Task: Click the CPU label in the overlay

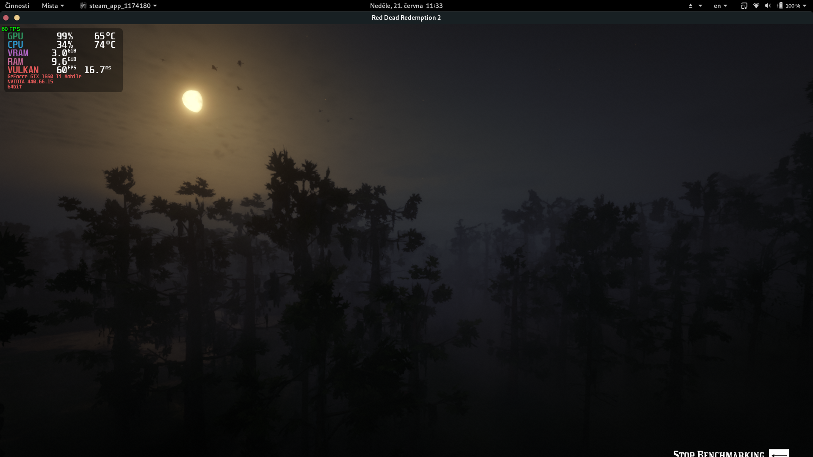Action: (15, 45)
